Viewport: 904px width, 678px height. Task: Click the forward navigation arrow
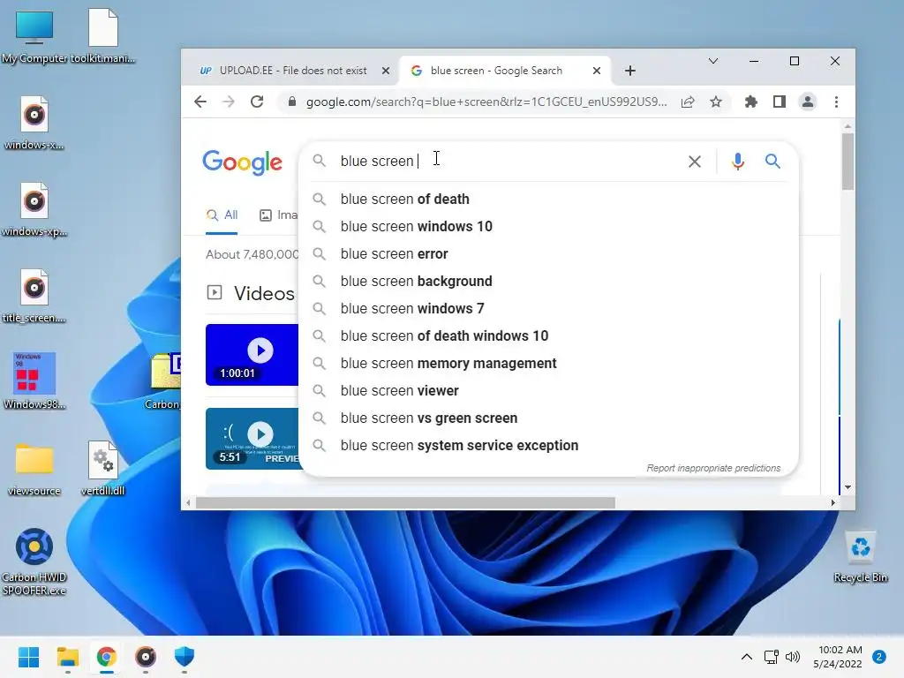(x=229, y=102)
